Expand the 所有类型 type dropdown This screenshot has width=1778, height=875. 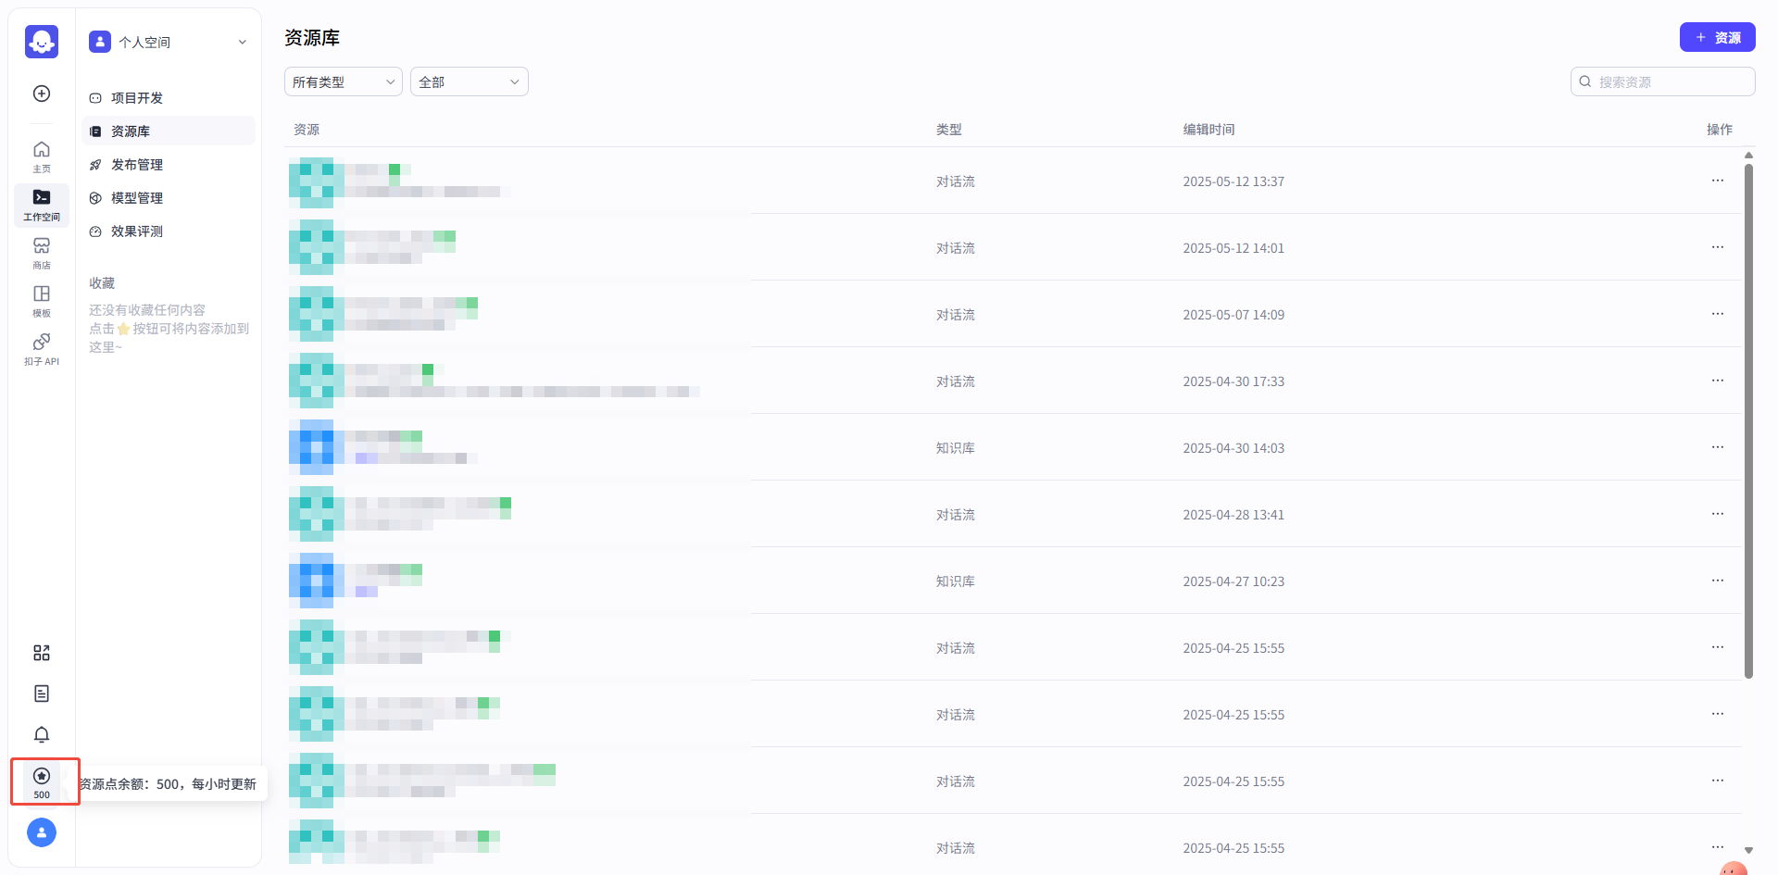click(343, 81)
